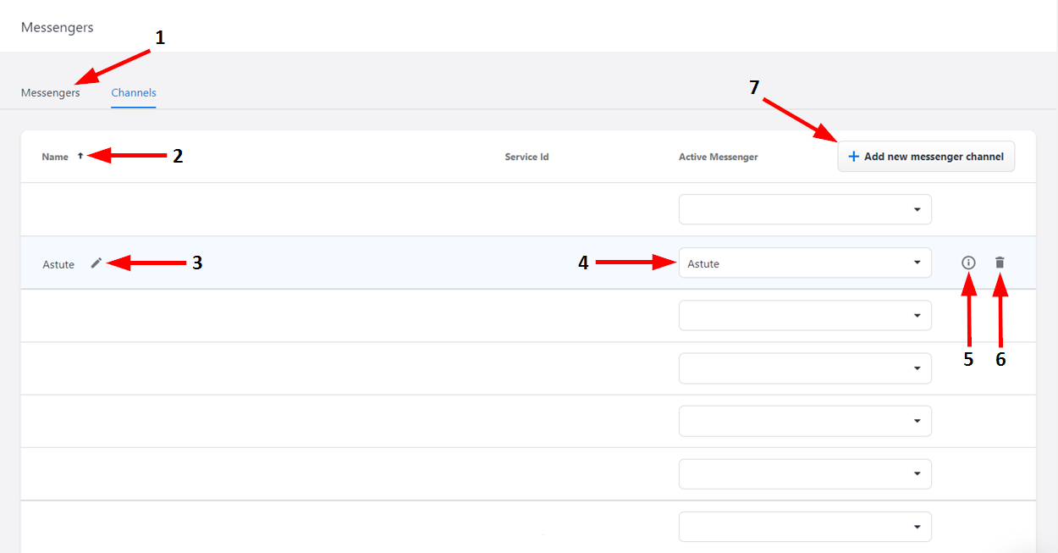Select the Astute channel name text
Image resolution: width=1058 pixels, height=553 pixels.
click(x=58, y=264)
